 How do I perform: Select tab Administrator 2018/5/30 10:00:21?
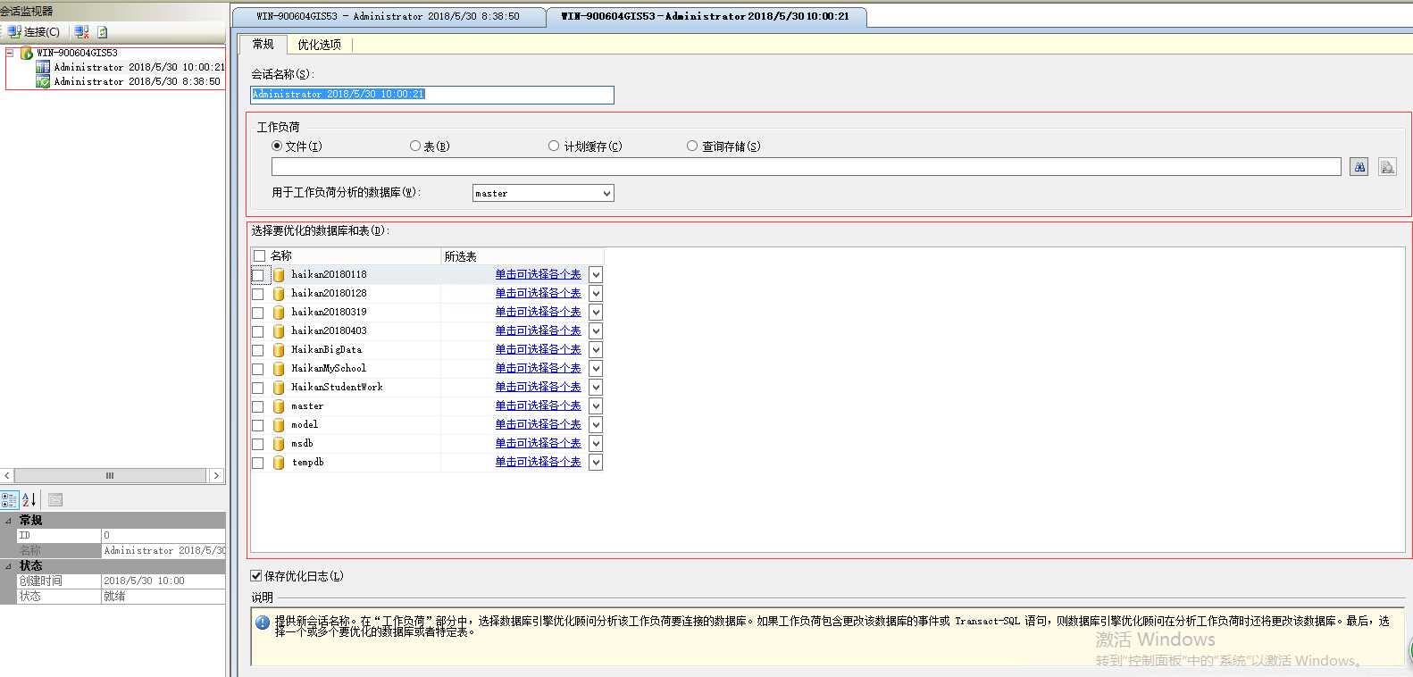click(x=705, y=16)
